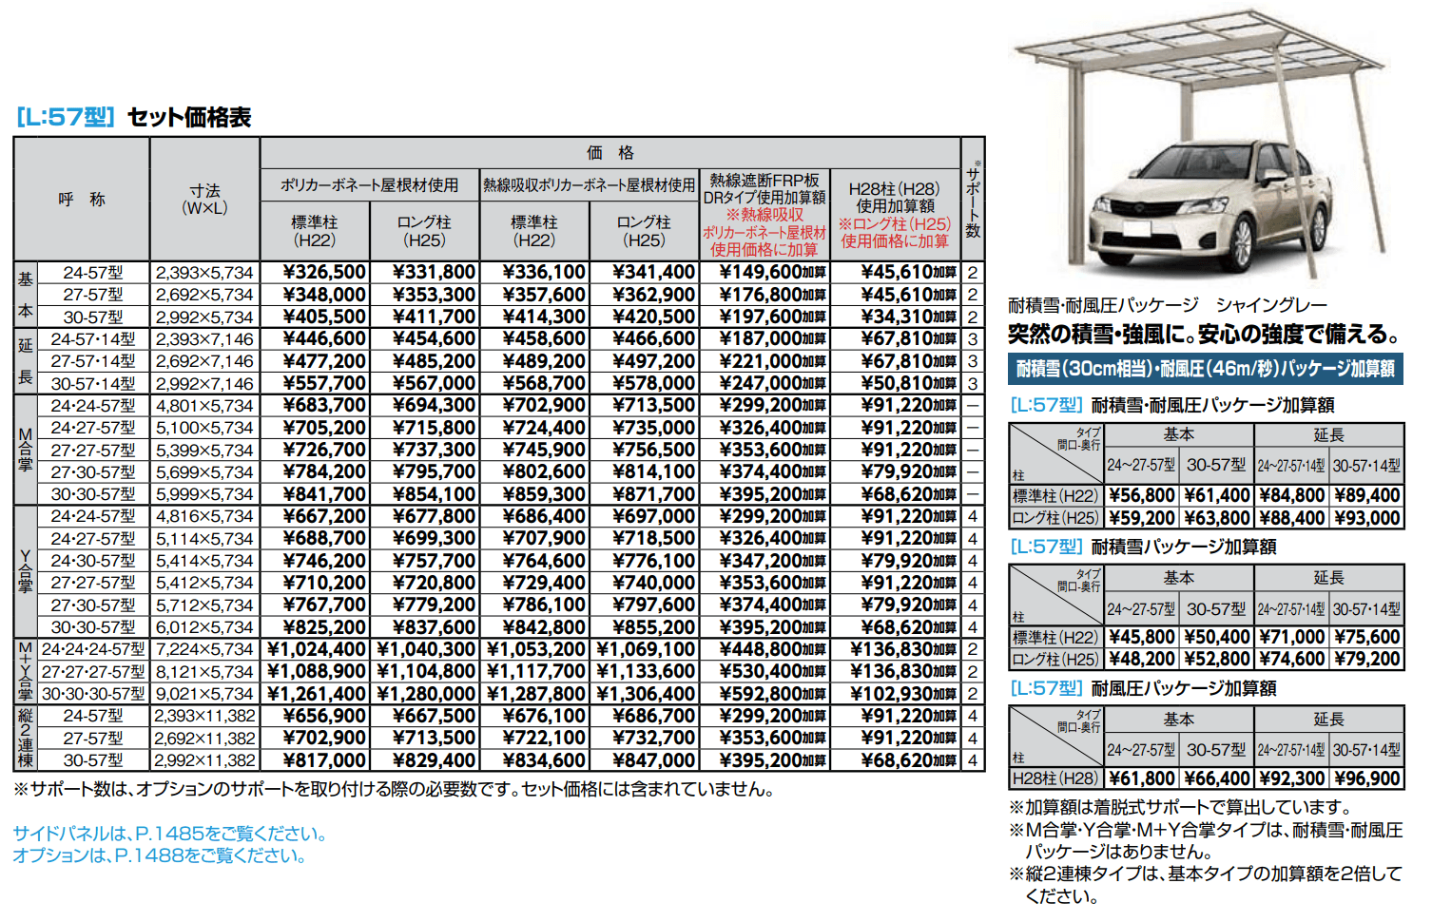Select the '24・24・24-57型' row name

(x=93, y=649)
